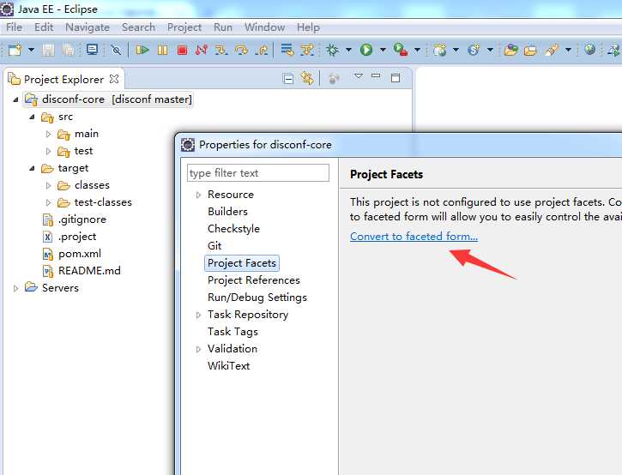622x475 pixels.
Task: Open the Search menu
Action: tap(138, 27)
